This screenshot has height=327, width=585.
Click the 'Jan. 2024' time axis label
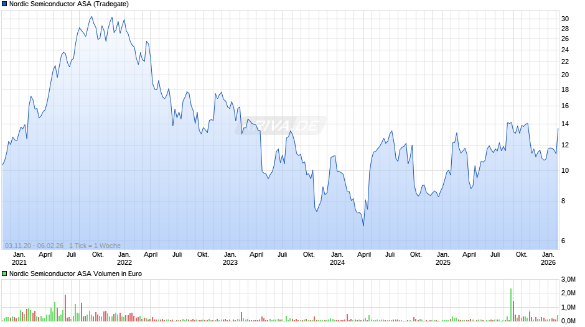point(337,259)
